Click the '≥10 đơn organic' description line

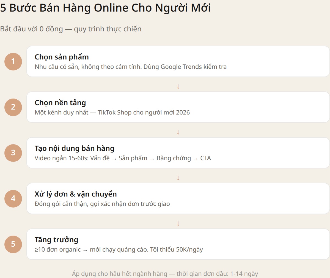[x=119, y=249]
